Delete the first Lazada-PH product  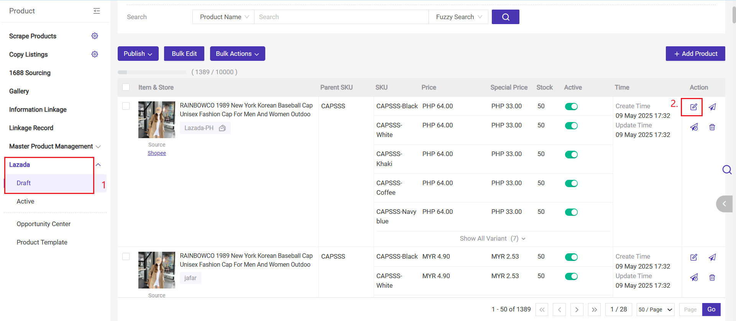pos(712,127)
